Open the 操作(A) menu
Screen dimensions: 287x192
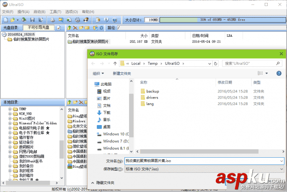pyautogui.click(x=23, y=12)
